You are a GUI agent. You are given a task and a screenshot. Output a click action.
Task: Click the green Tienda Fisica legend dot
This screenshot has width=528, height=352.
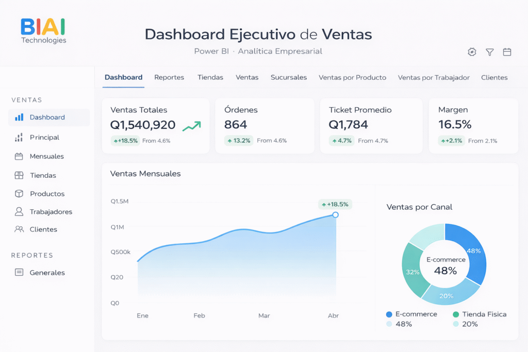[455, 314]
